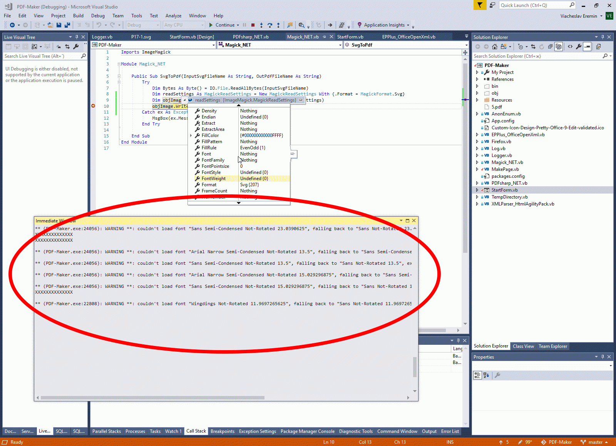This screenshot has height=446, width=616.
Task: Click Sync with Active Document in Solution Explorer
Action: pos(533,47)
